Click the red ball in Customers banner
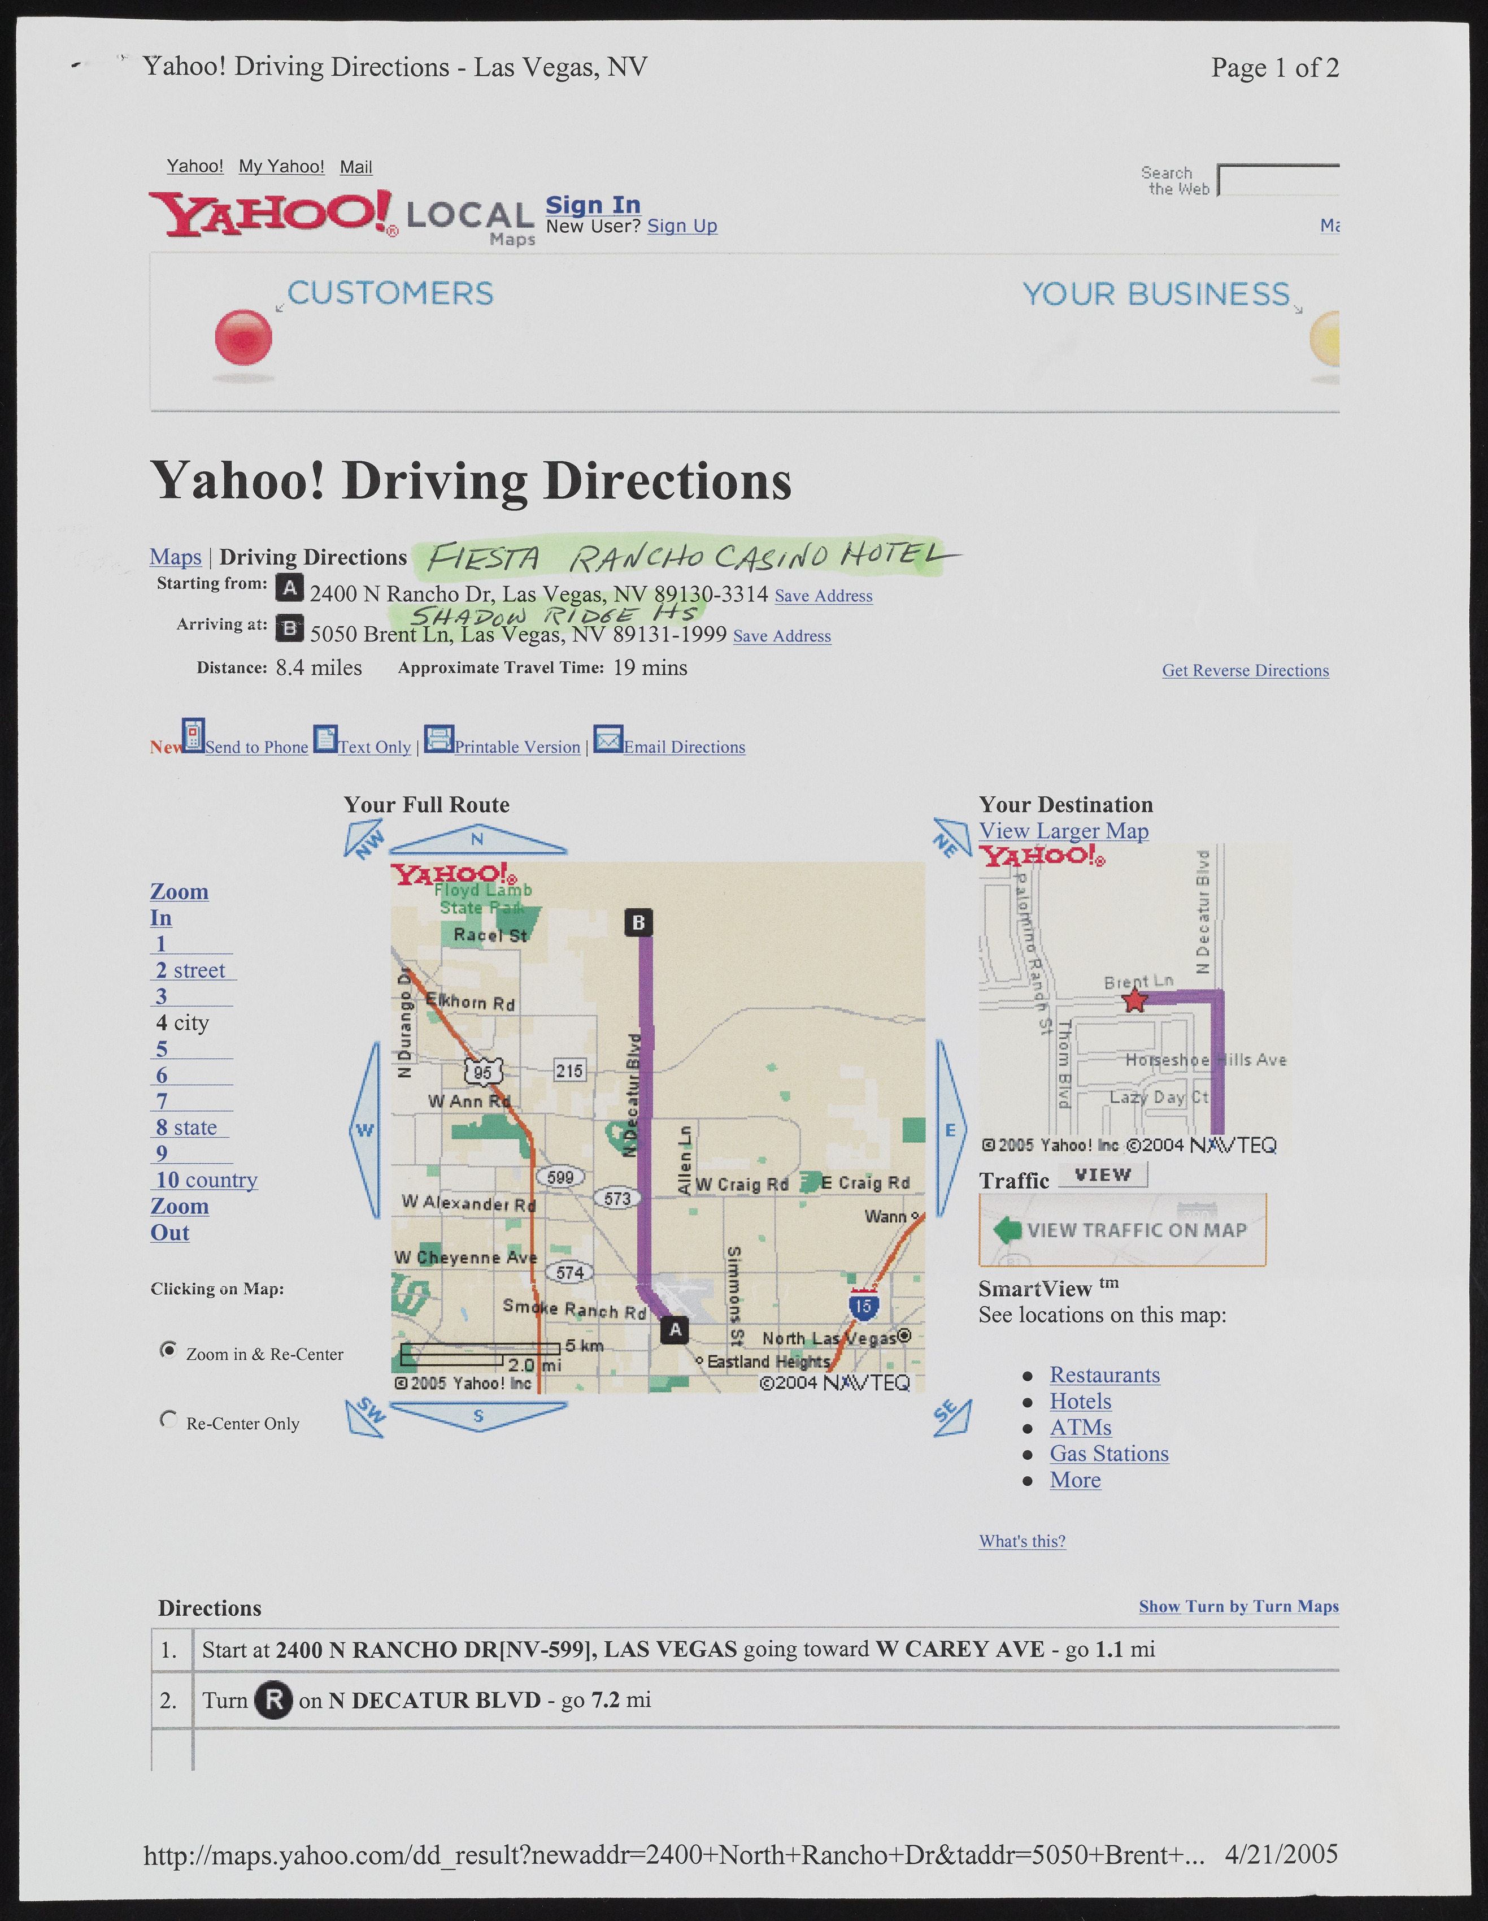Image resolution: width=1488 pixels, height=1921 pixels. [243, 338]
